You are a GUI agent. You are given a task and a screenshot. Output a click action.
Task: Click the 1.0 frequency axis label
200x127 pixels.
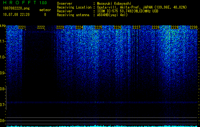[2, 57]
